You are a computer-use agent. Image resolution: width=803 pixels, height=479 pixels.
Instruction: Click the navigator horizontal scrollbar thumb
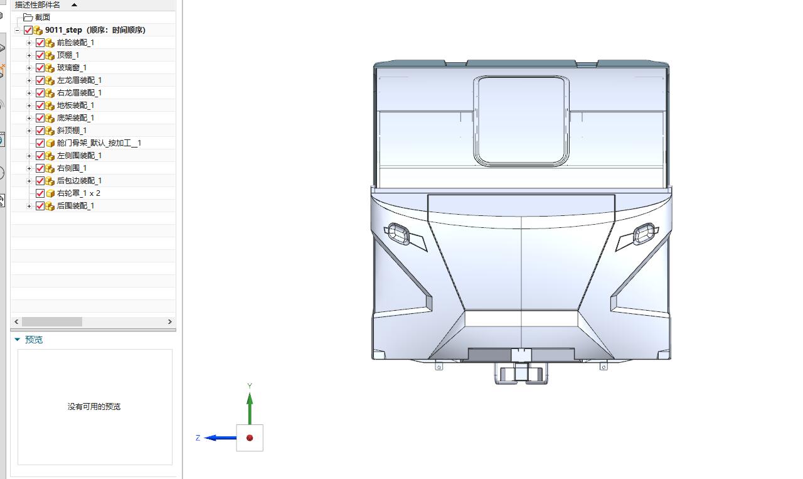tap(52, 321)
